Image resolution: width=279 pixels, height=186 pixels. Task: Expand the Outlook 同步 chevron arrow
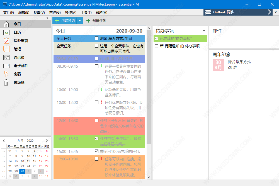click(269, 12)
